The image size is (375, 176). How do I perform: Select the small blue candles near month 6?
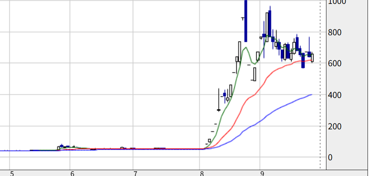point(65,146)
